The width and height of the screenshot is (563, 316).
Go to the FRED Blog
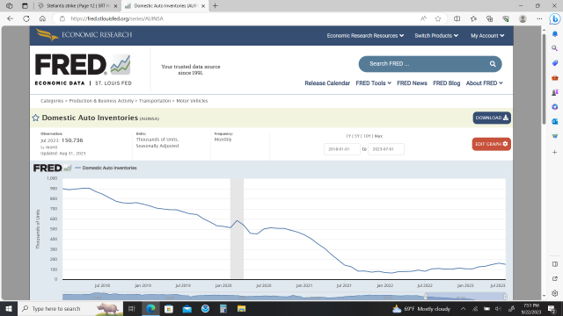click(446, 83)
